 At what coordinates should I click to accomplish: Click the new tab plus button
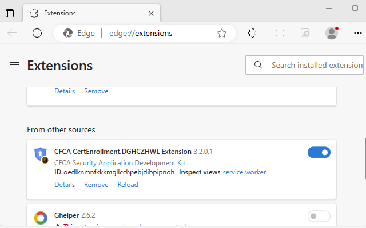click(170, 13)
